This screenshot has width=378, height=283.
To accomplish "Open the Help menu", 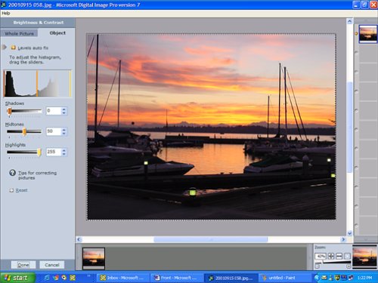I will (x=6, y=14).
